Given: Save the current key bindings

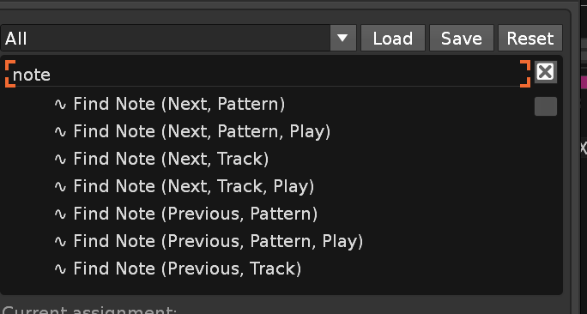Looking at the screenshot, I should coord(461,38).
